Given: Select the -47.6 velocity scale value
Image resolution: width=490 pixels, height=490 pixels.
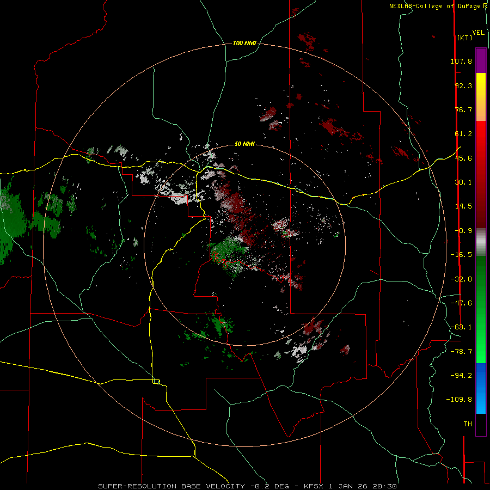Looking at the screenshot, I should coord(461,303).
